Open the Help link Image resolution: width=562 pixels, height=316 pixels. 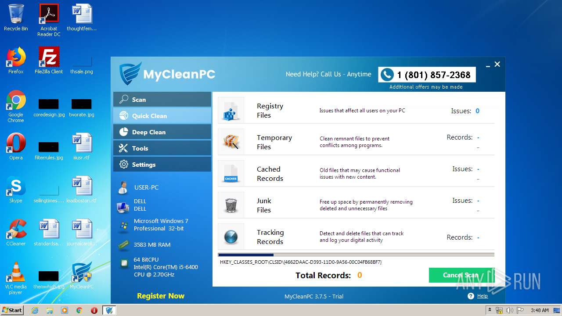(x=483, y=296)
